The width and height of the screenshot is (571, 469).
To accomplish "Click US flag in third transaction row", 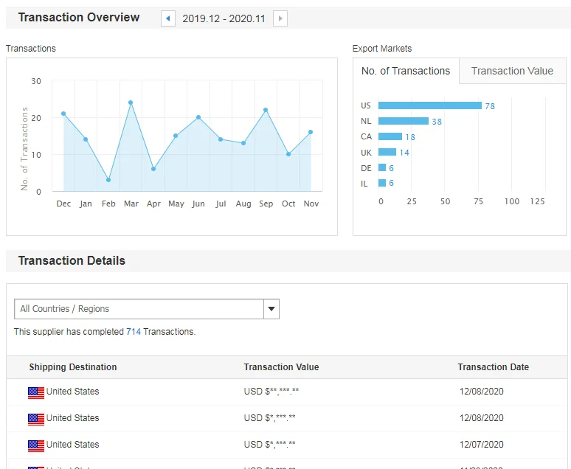I will pos(36,445).
